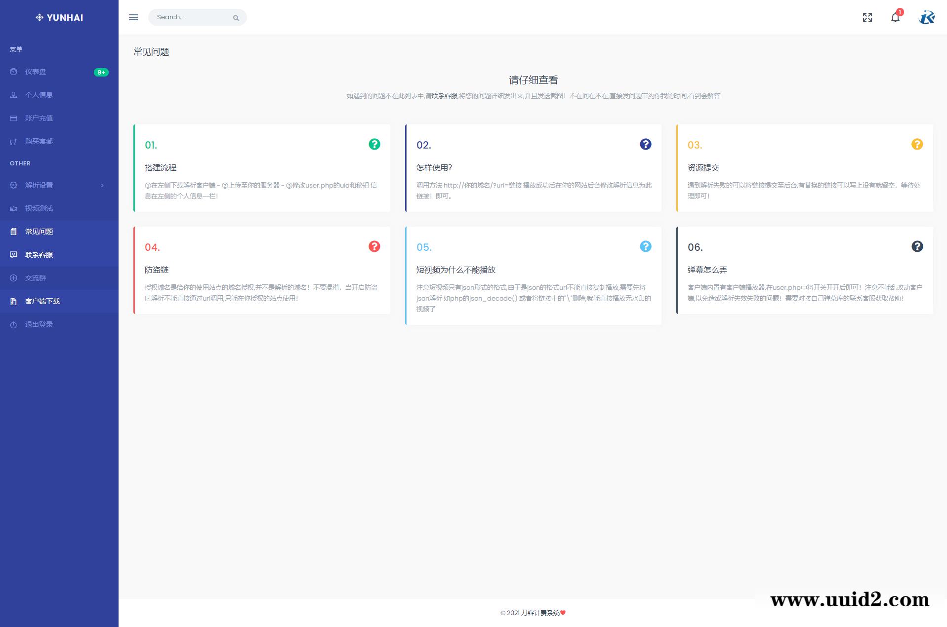Click the green question icon on card 01

tap(374, 144)
